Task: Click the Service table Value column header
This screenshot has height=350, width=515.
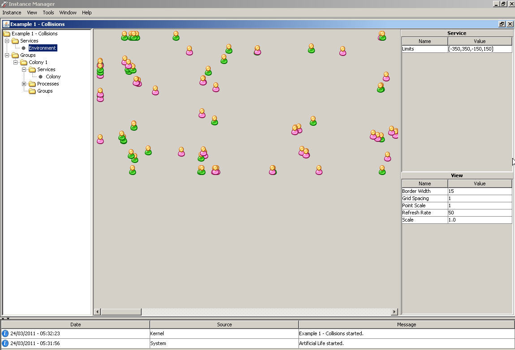Action: click(480, 41)
